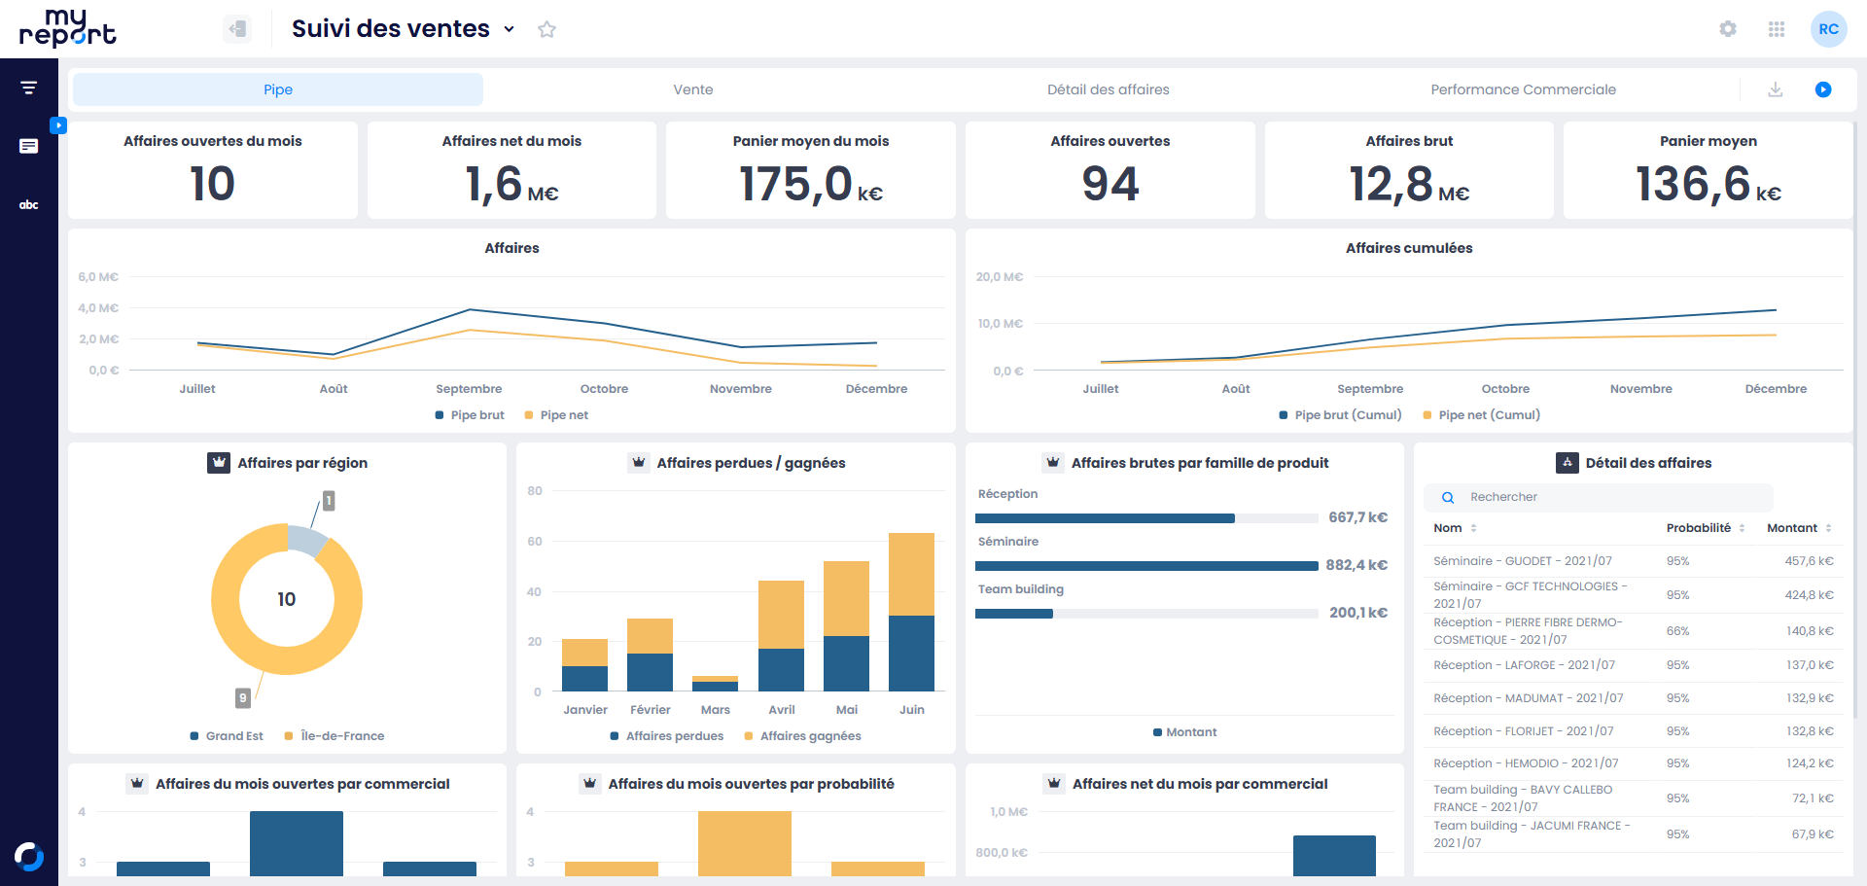Click the back/exit arrow icon beside title
Image resolution: width=1867 pixels, height=886 pixels.
click(237, 29)
